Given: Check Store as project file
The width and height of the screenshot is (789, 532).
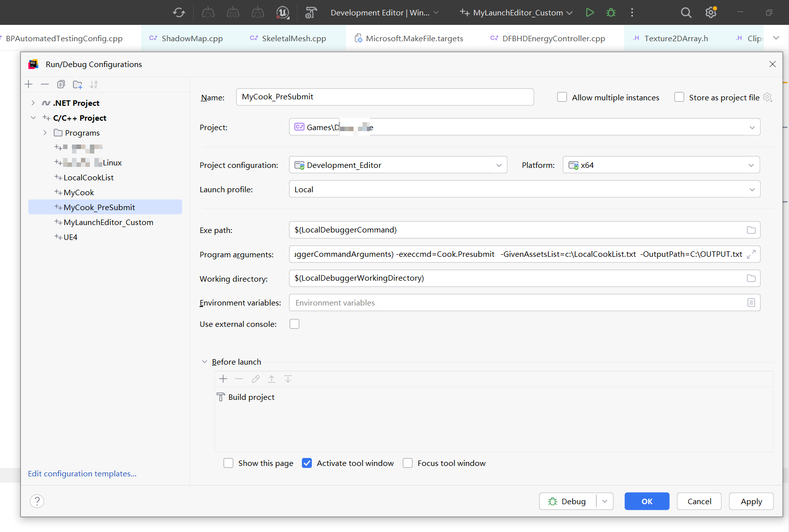Looking at the screenshot, I should [x=679, y=97].
